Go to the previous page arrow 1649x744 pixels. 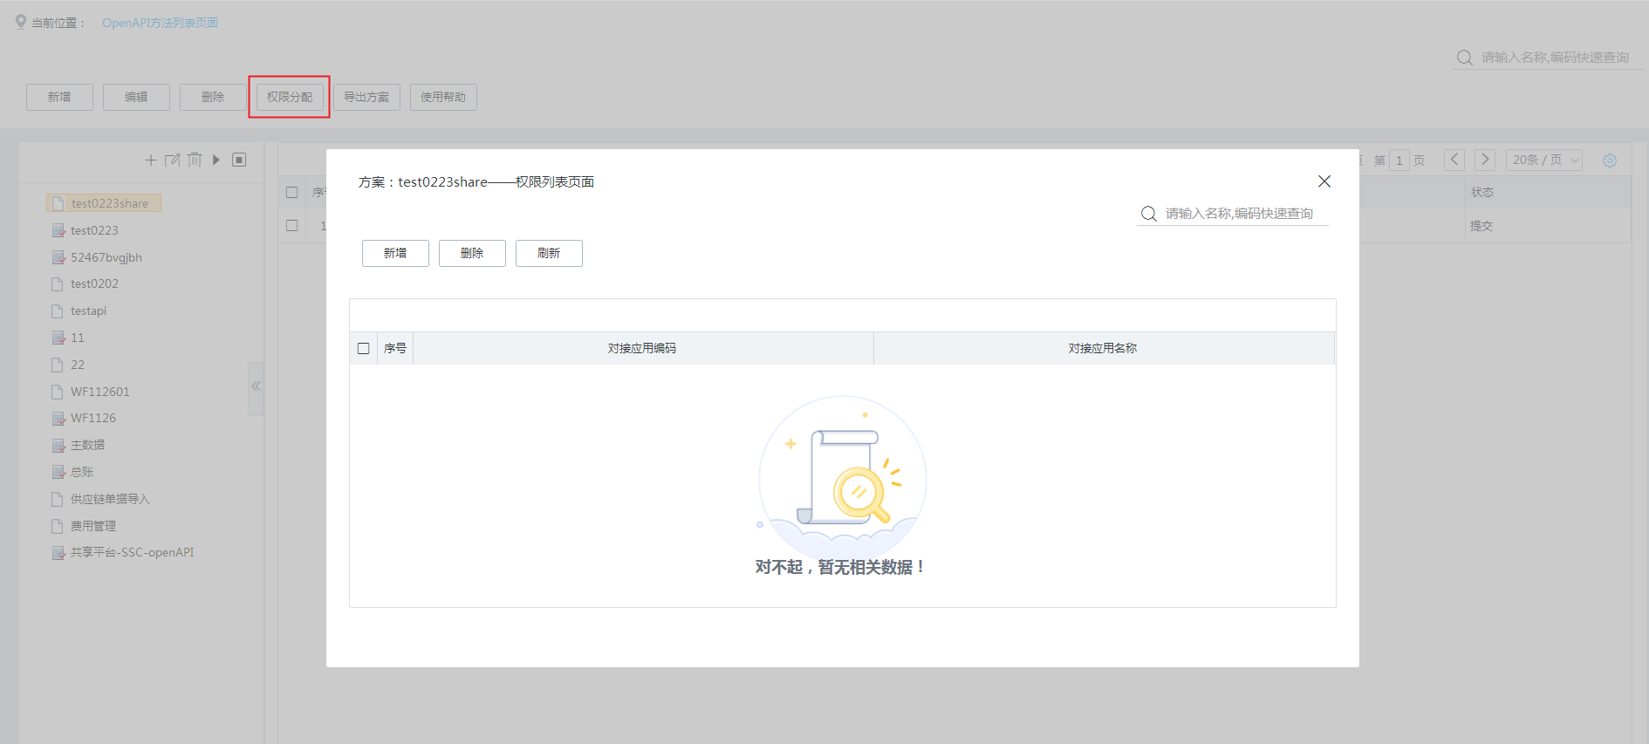click(x=1454, y=160)
